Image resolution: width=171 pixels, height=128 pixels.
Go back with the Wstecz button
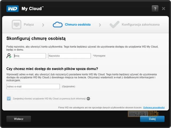(x=19, y=119)
